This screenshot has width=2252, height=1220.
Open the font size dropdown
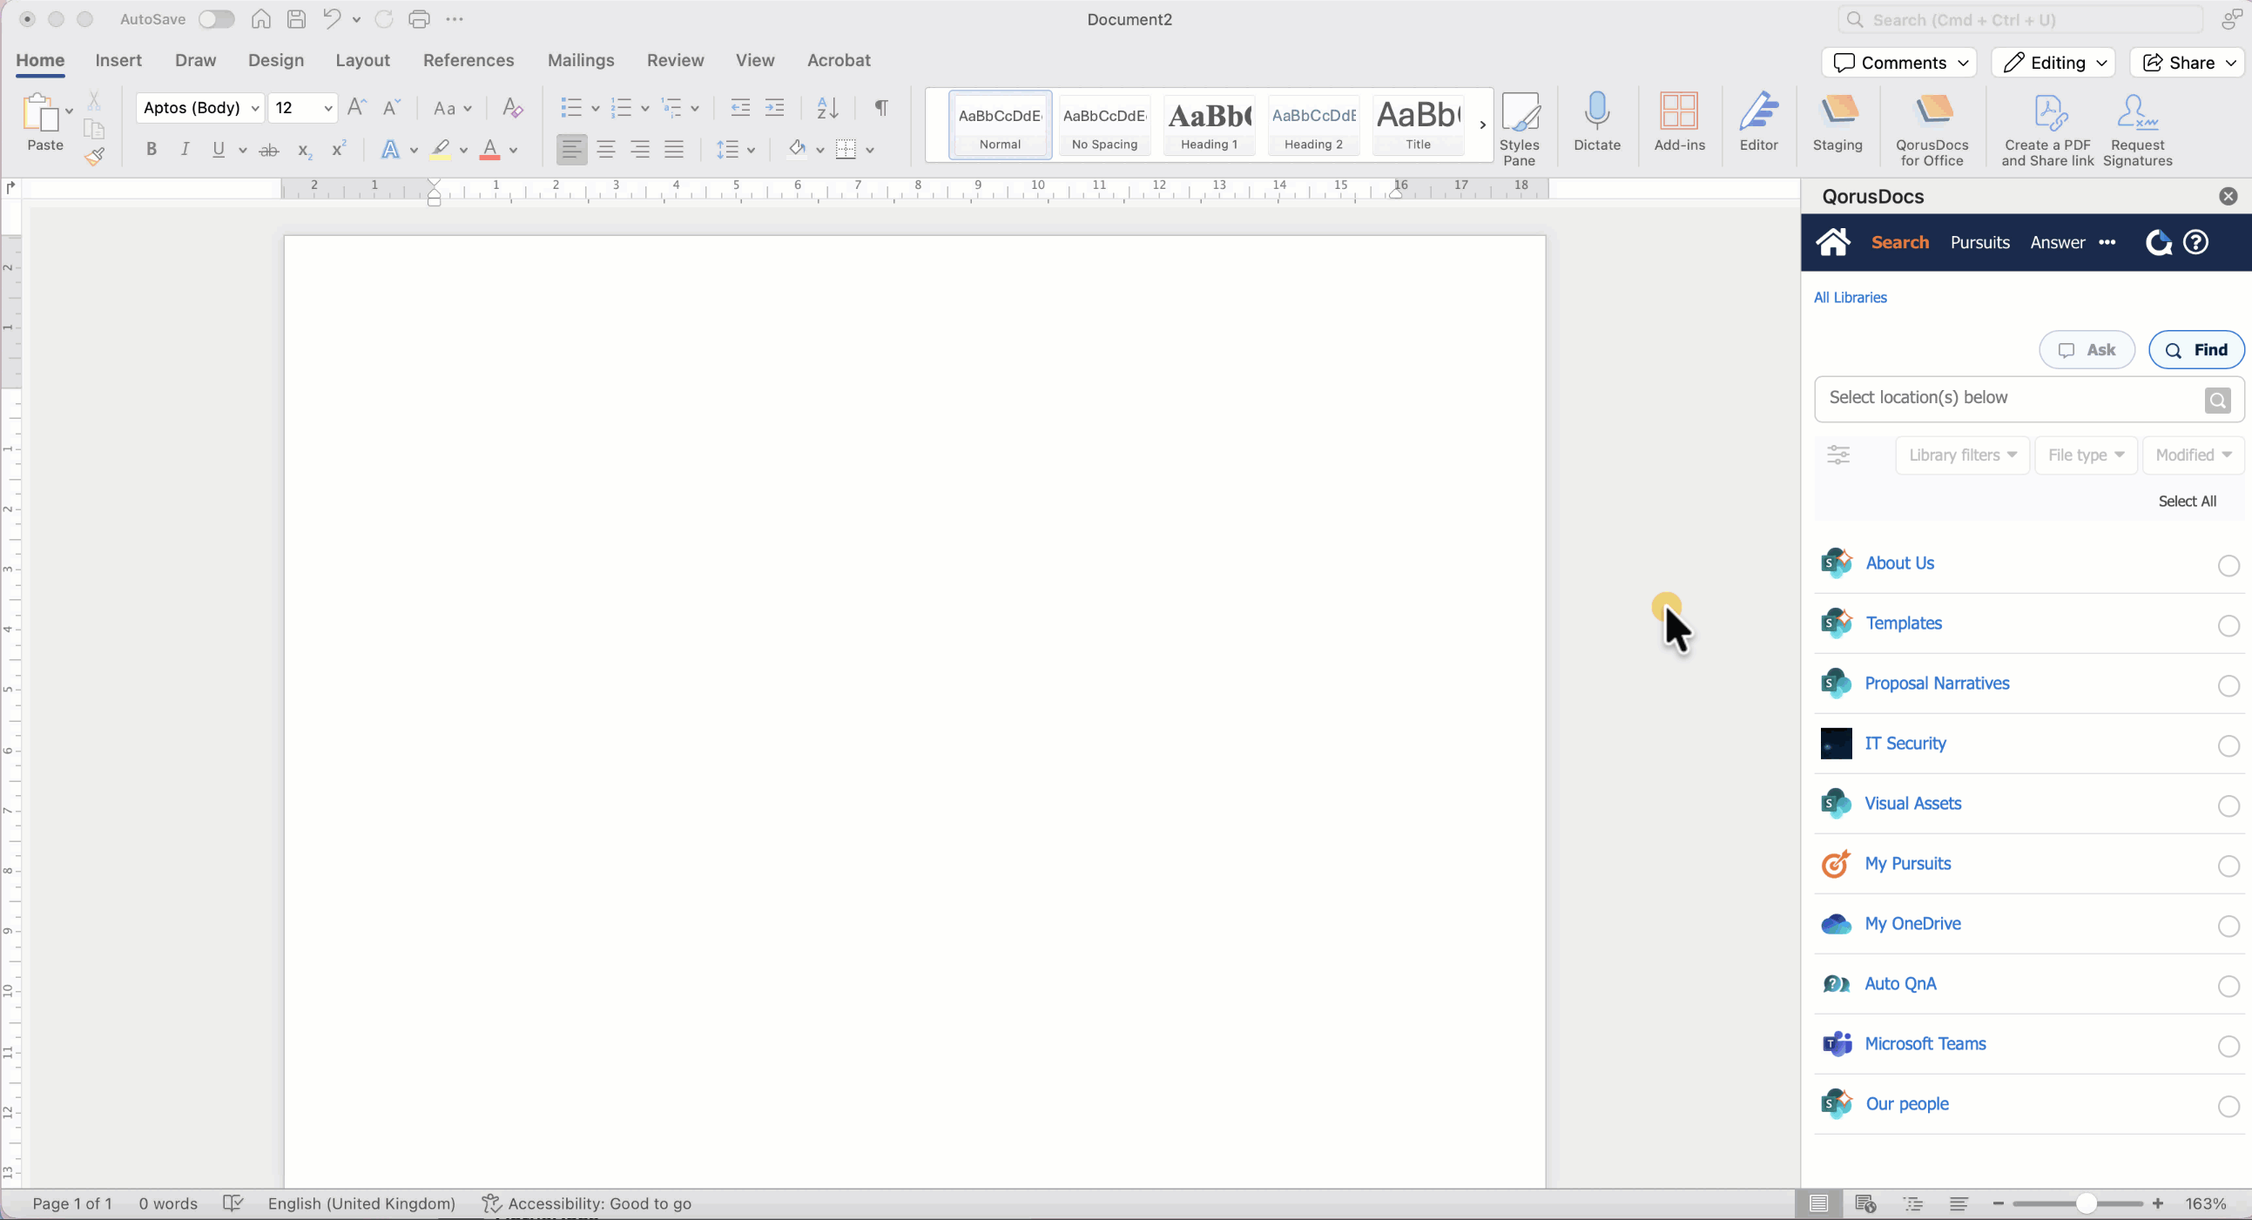[x=327, y=108]
